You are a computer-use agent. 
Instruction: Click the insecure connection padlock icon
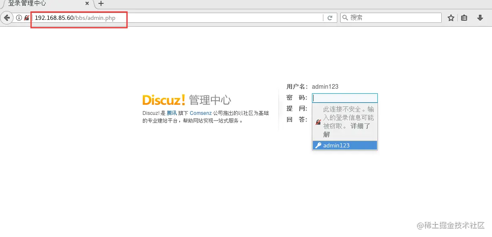coord(27,18)
